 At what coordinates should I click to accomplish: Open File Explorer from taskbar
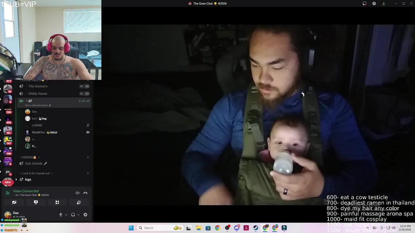point(198,228)
